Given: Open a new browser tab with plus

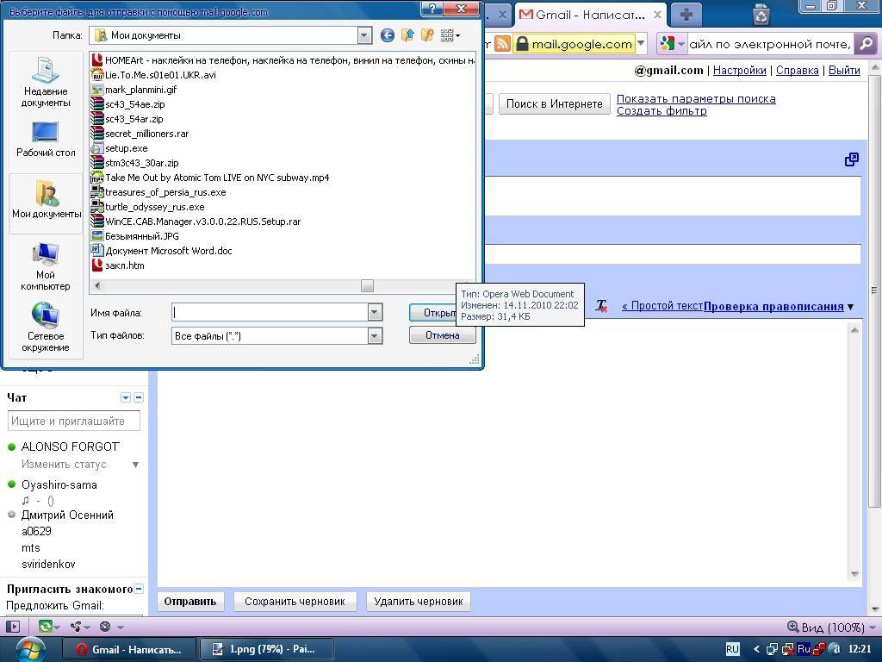Looking at the screenshot, I should click(x=686, y=15).
